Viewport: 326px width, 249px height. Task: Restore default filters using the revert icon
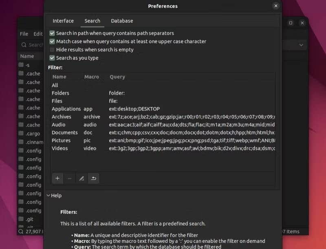[94, 178]
